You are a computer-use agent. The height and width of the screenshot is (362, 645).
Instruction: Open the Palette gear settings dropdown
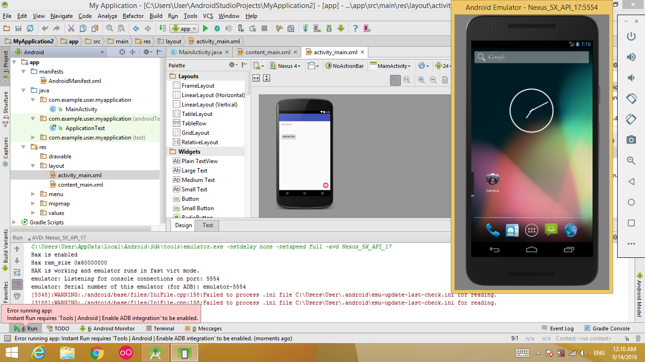[233, 65]
